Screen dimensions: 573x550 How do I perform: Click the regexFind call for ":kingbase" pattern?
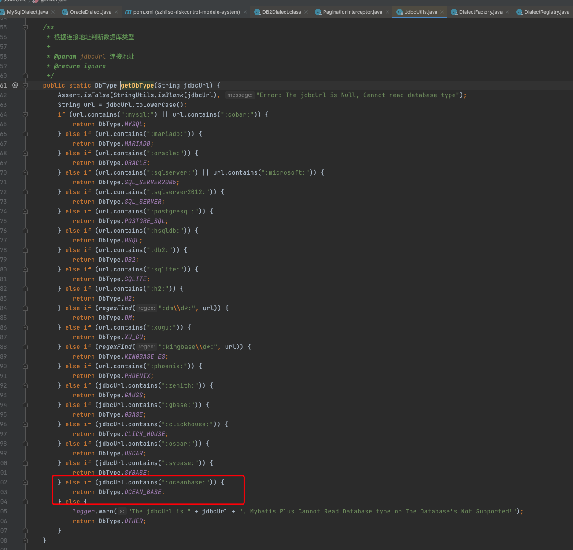115,347
